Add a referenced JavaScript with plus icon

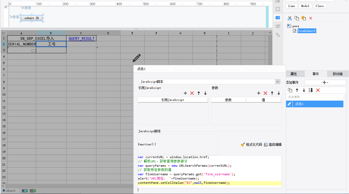pyautogui.click(x=185, y=93)
